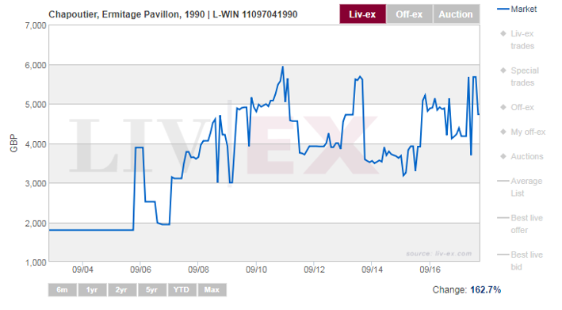Screen dimensions: 562x310
Task: Click the 09/16 x-axis date label
Action: [x=430, y=270]
